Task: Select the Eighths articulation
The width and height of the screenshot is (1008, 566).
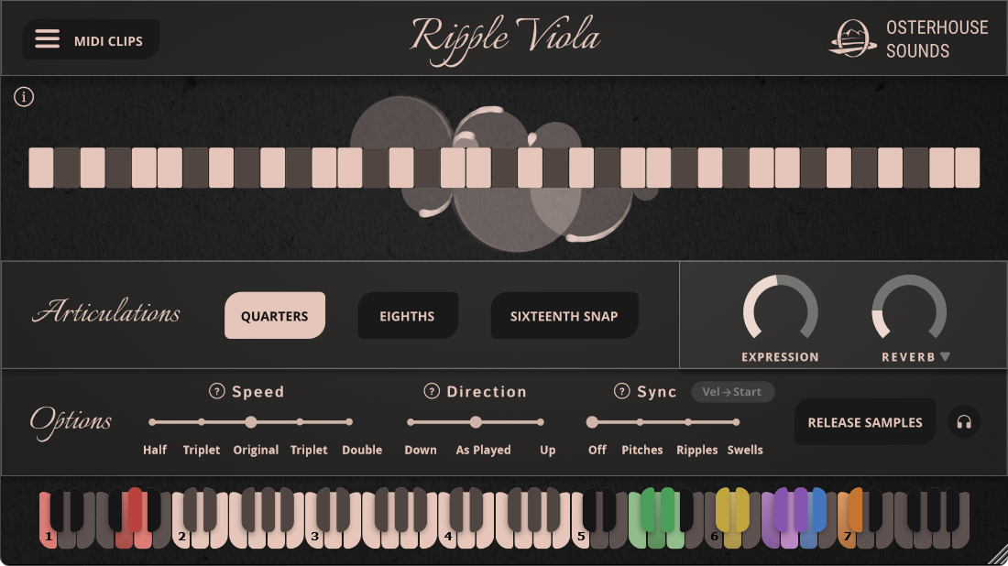Action: (x=408, y=315)
